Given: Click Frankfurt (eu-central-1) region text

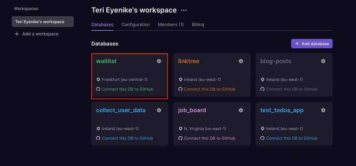Looking at the screenshot, I should point(125,80).
